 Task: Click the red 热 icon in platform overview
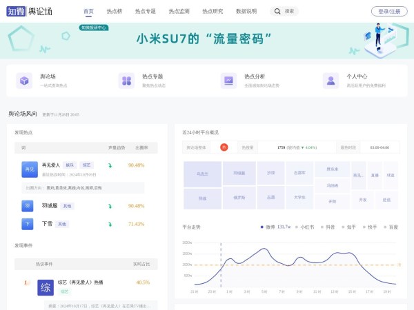tap(224, 147)
